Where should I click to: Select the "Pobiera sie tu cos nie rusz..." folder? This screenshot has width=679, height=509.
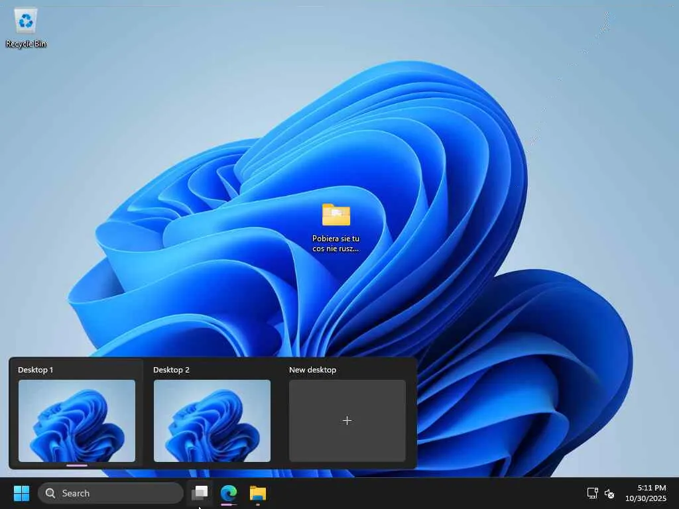coord(336,228)
